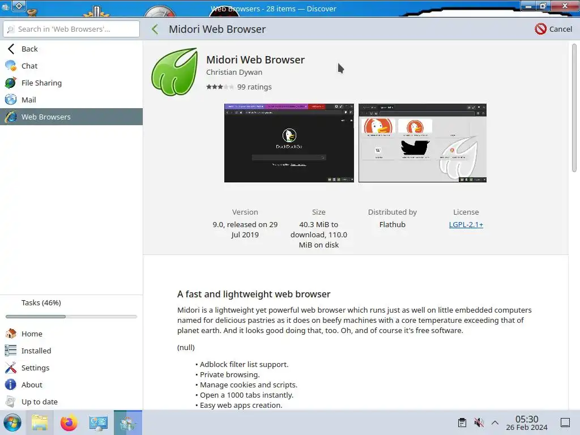Image resolution: width=580 pixels, height=435 pixels.
Task: Click the author name Christian Dywan
Action: coord(234,72)
